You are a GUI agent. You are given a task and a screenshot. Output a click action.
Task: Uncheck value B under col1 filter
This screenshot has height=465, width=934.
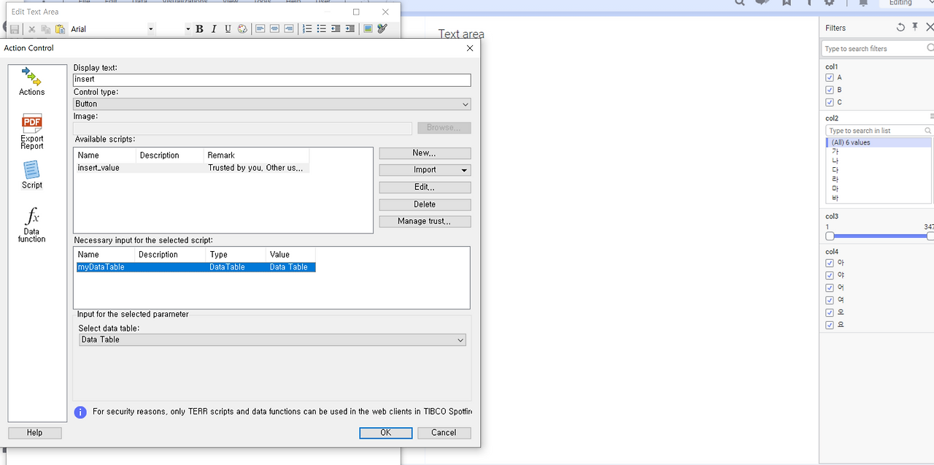pyautogui.click(x=830, y=90)
